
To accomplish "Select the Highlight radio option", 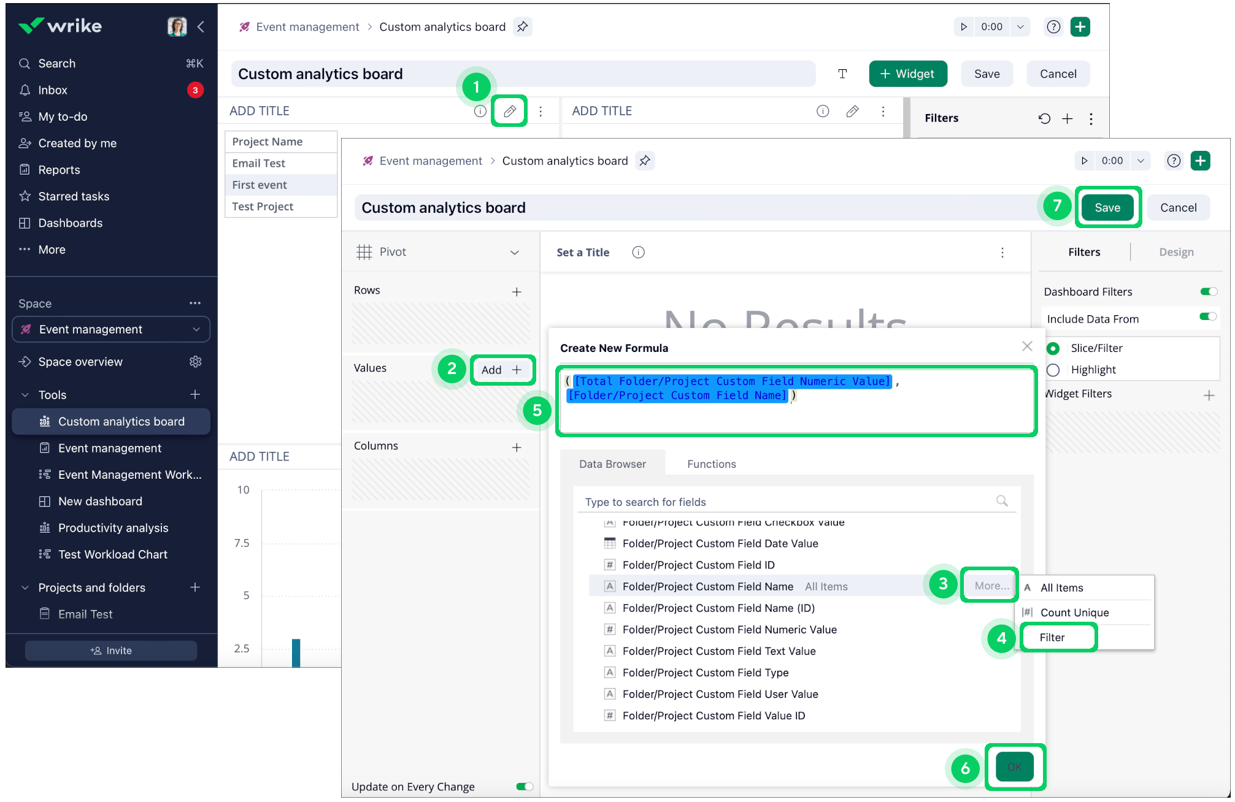I will (1053, 370).
